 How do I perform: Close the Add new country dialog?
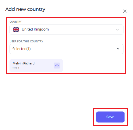pyautogui.click(x=125, y=11)
